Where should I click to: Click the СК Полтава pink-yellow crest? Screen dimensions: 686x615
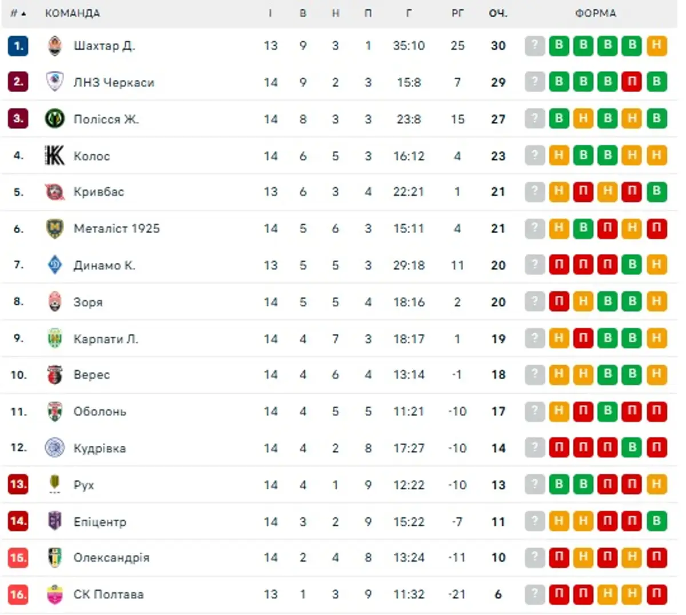coord(54,594)
